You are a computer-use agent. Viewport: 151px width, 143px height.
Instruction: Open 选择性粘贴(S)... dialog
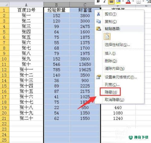(x=117, y=45)
